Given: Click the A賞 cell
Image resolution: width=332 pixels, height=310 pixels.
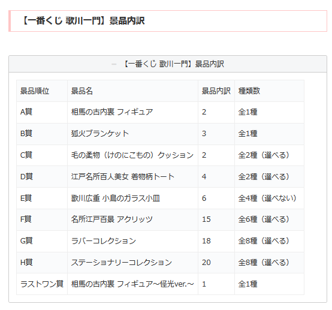Looking at the screenshot, I should coord(42,112).
